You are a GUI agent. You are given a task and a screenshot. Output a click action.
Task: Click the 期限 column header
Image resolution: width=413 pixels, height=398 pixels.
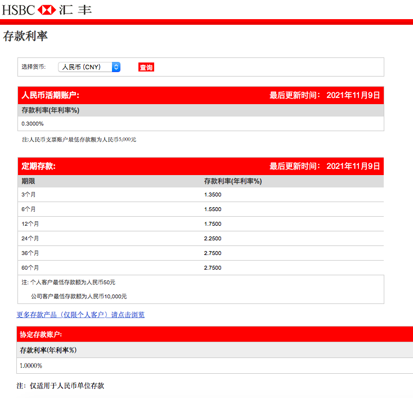(28, 181)
